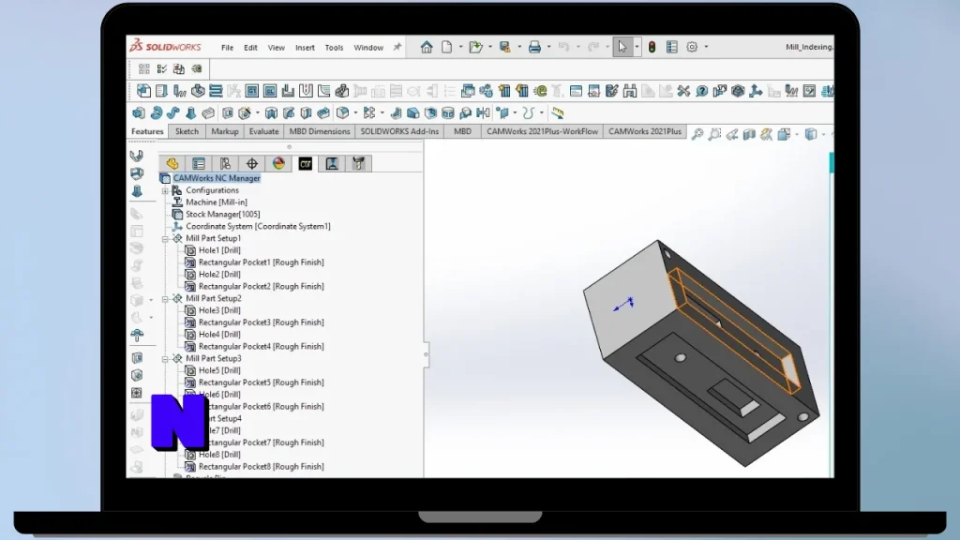Open the File menu

click(x=227, y=47)
